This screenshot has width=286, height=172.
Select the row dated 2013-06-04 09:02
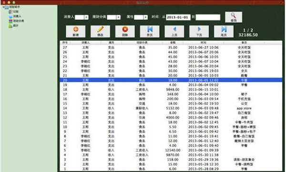tap(171, 85)
